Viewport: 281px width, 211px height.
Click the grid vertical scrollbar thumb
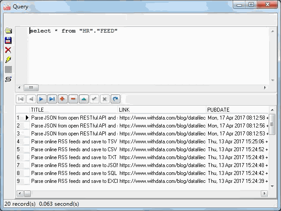coord(272,124)
